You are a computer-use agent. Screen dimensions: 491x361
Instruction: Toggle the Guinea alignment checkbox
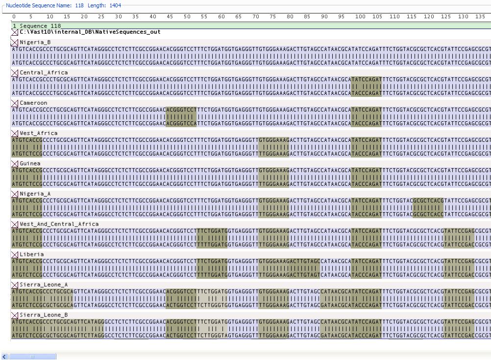coord(15,164)
